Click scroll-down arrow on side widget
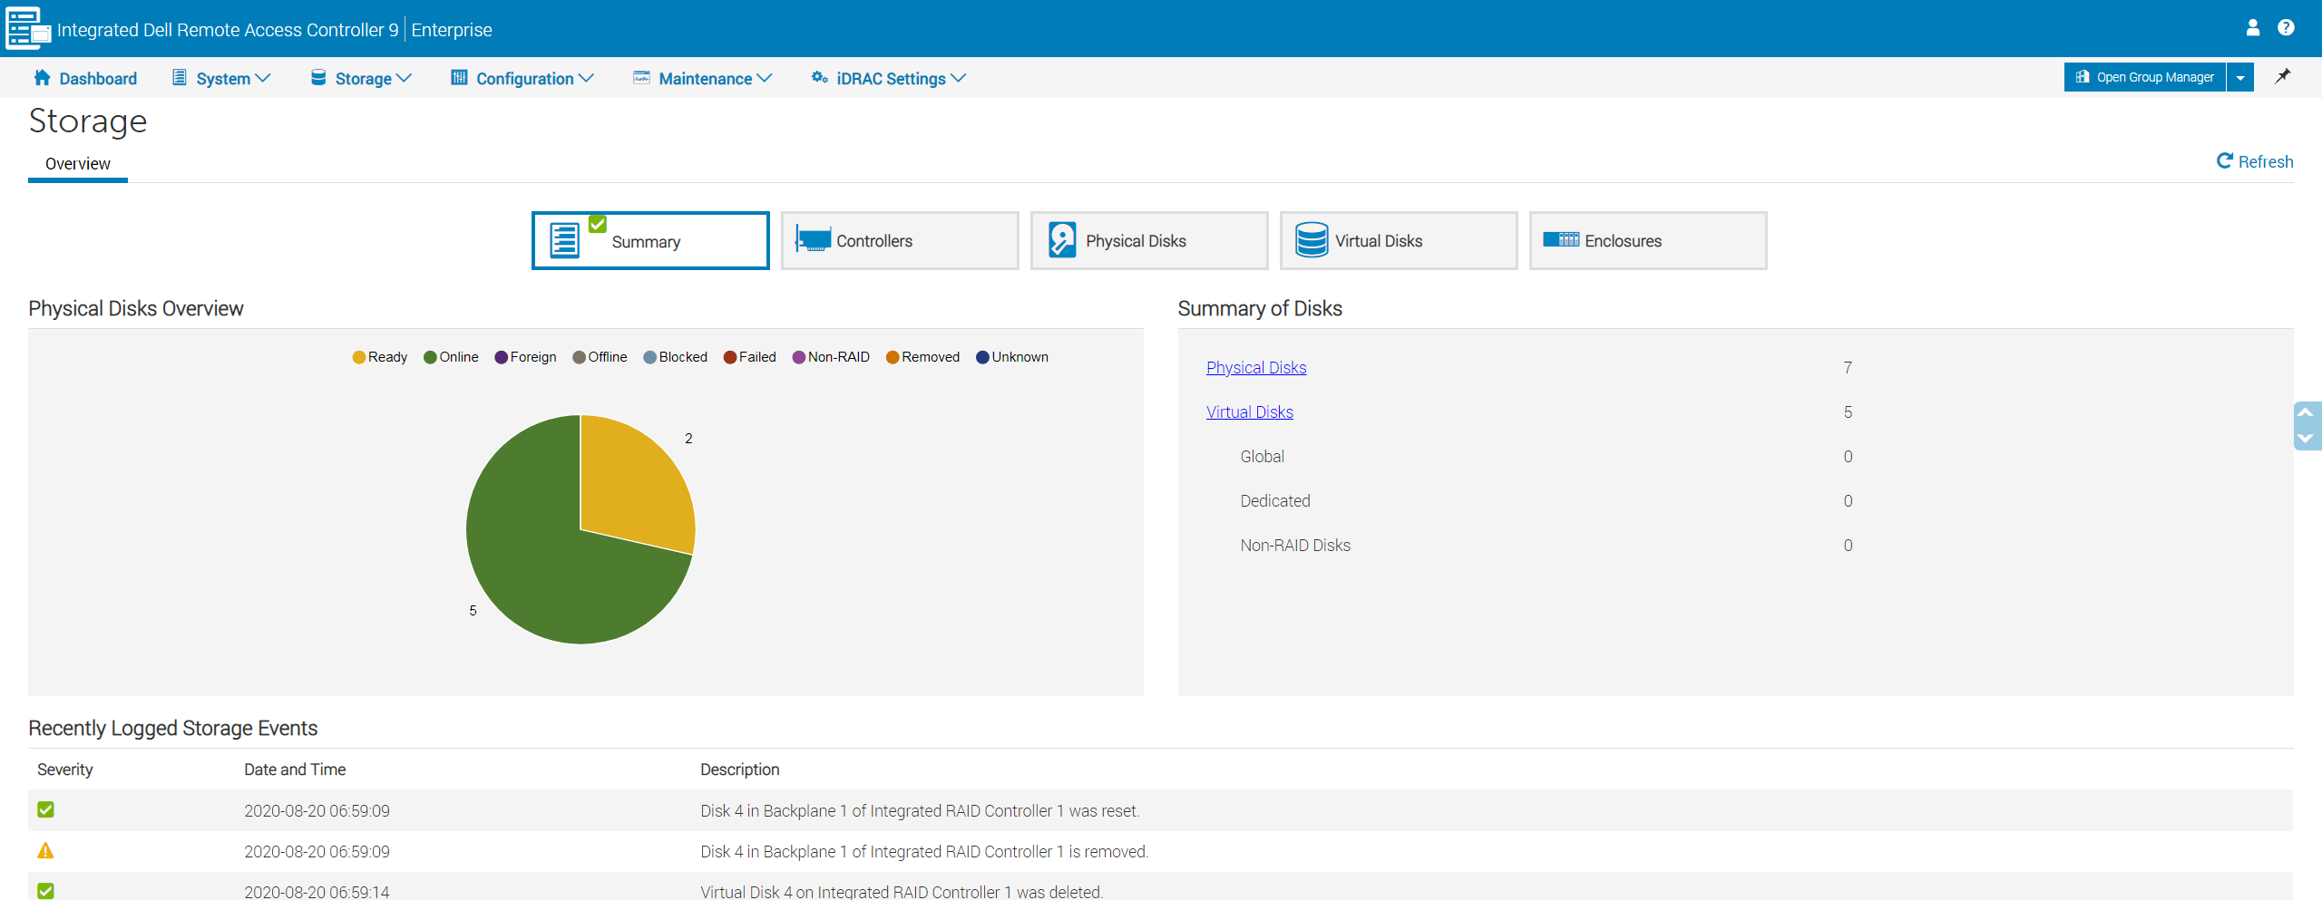Image resolution: width=2322 pixels, height=900 pixels. click(2305, 439)
